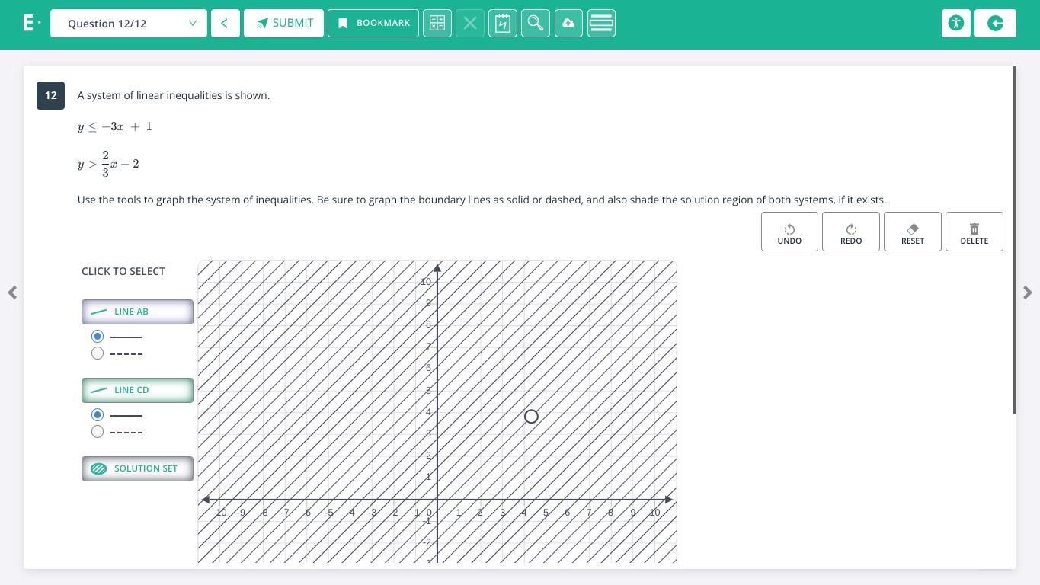This screenshot has width=1040, height=585.
Task: Click the question panel vertical scrollbar
Action: (1014, 240)
